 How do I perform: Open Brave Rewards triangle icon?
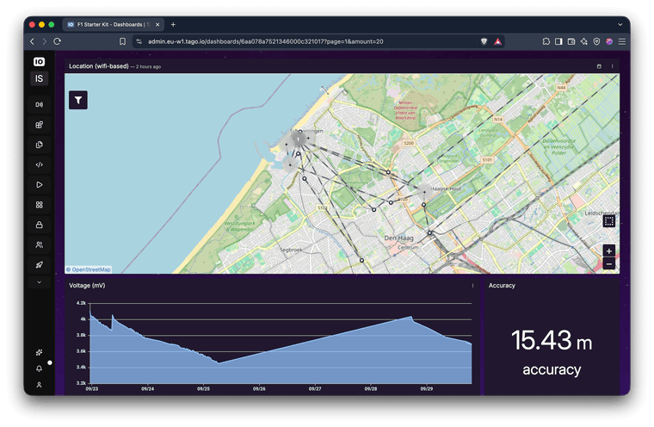pos(497,41)
